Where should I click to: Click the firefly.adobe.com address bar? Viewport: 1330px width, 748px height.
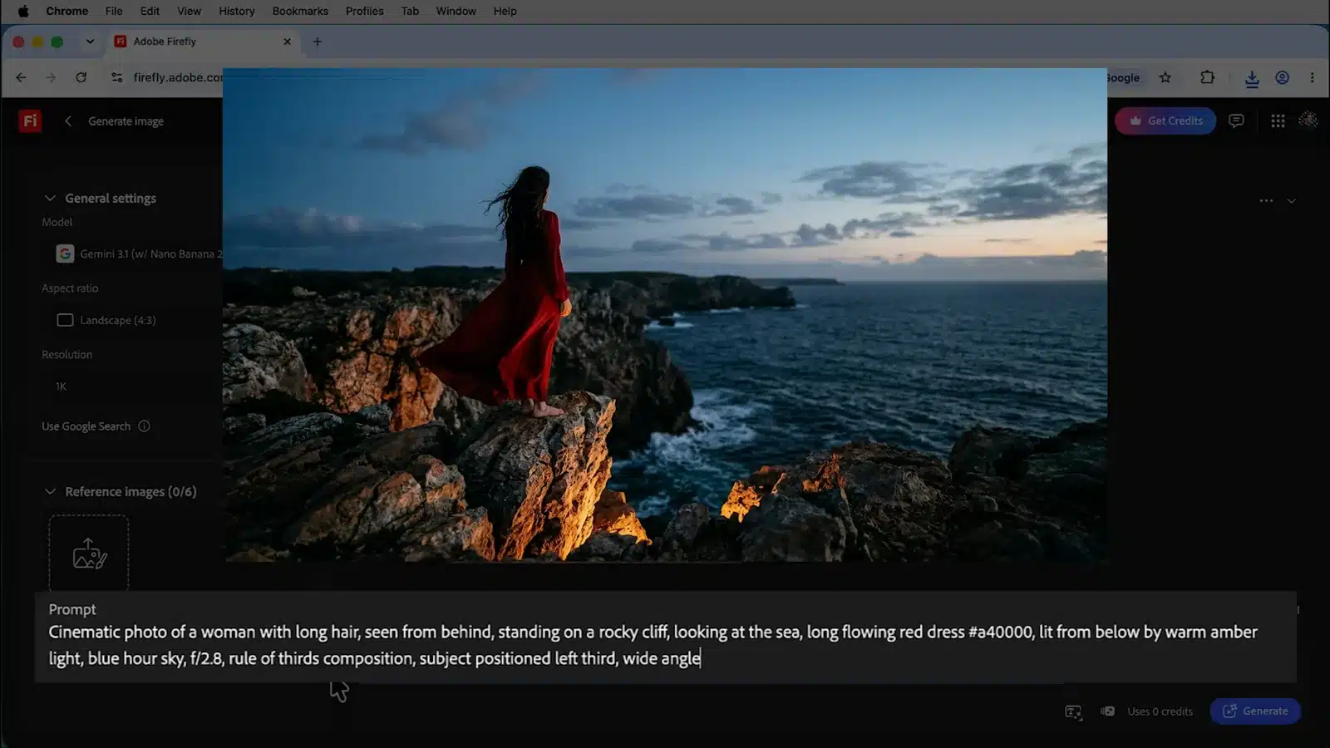178,77
